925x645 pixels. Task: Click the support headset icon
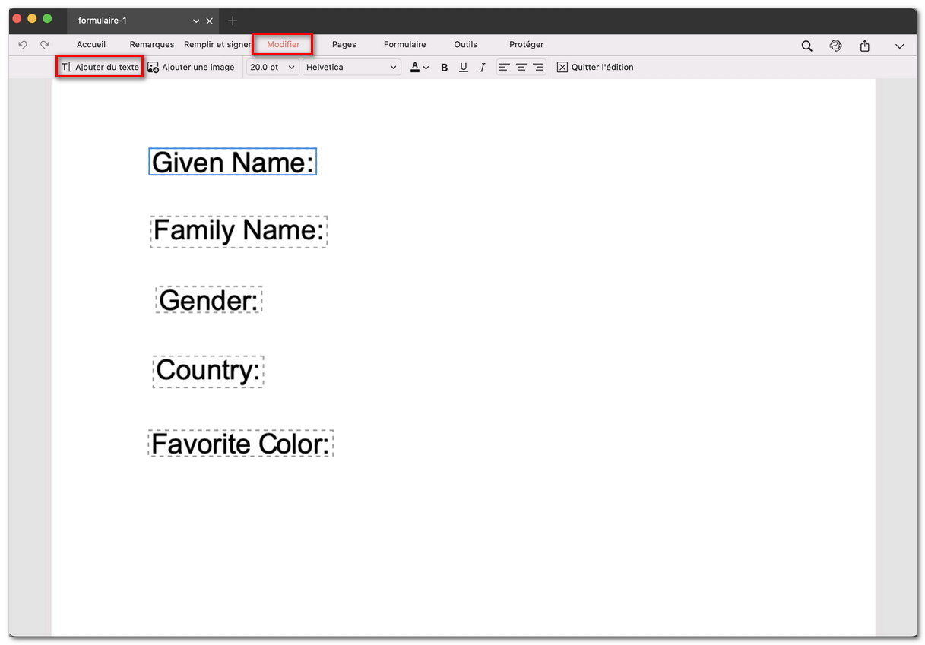836,46
